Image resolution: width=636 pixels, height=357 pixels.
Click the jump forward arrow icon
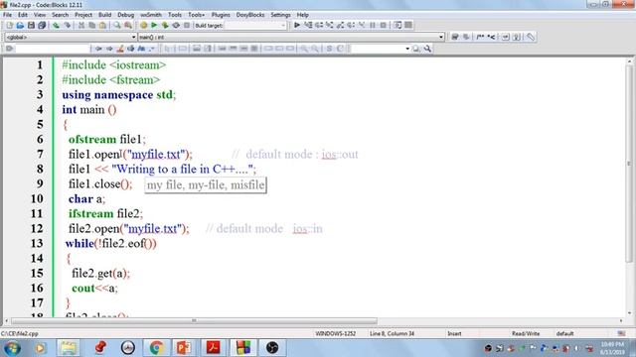(x=109, y=49)
